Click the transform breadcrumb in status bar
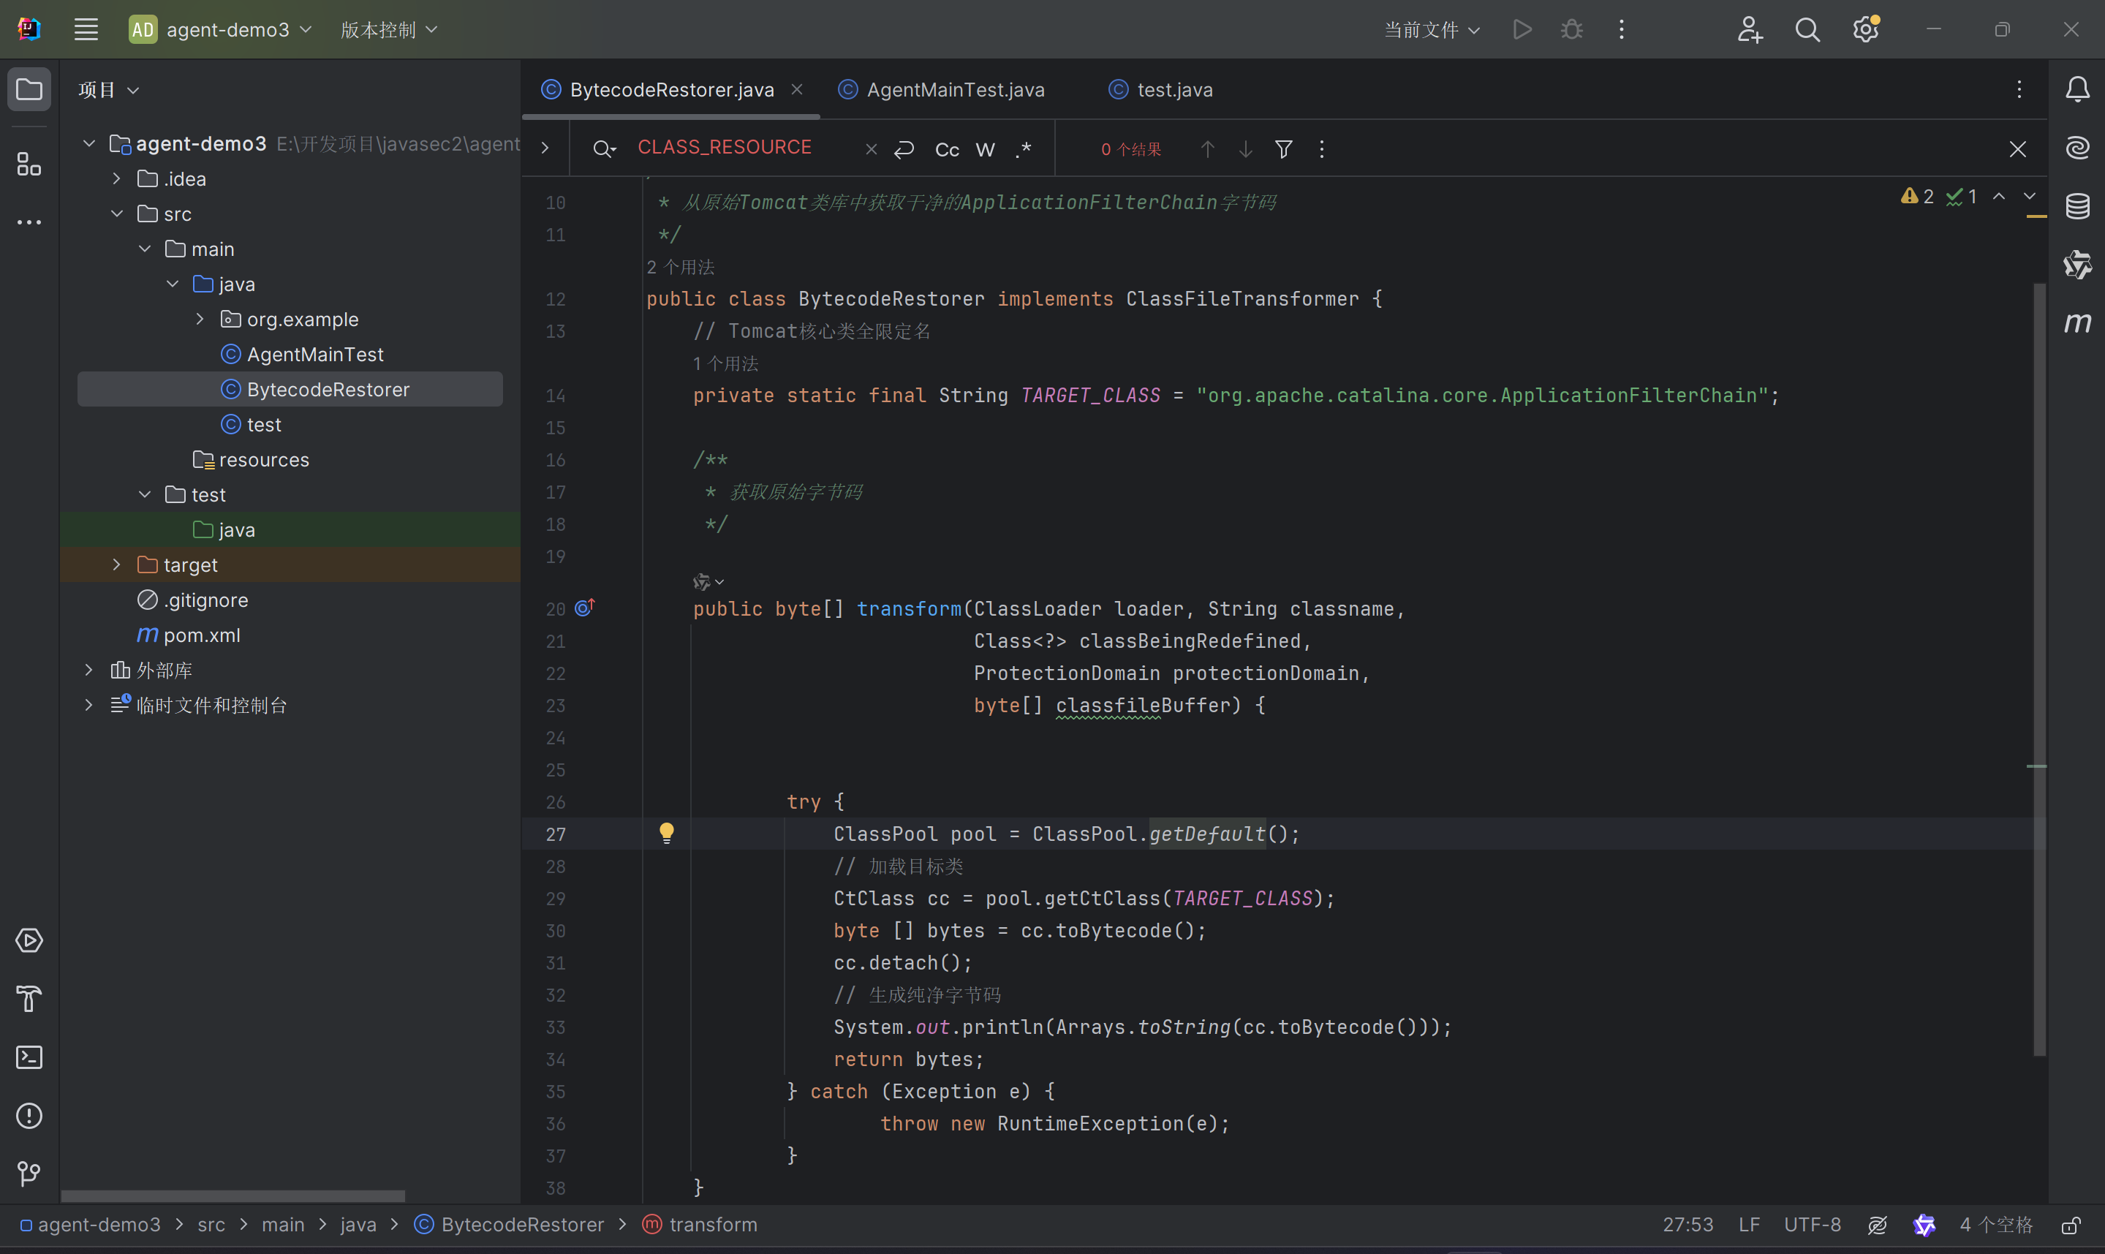This screenshot has height=1254, width=2105. (712, 1225)
